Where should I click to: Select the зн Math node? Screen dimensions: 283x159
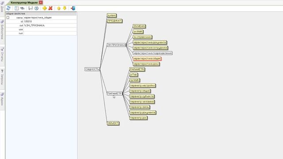(x=138, y=31)
